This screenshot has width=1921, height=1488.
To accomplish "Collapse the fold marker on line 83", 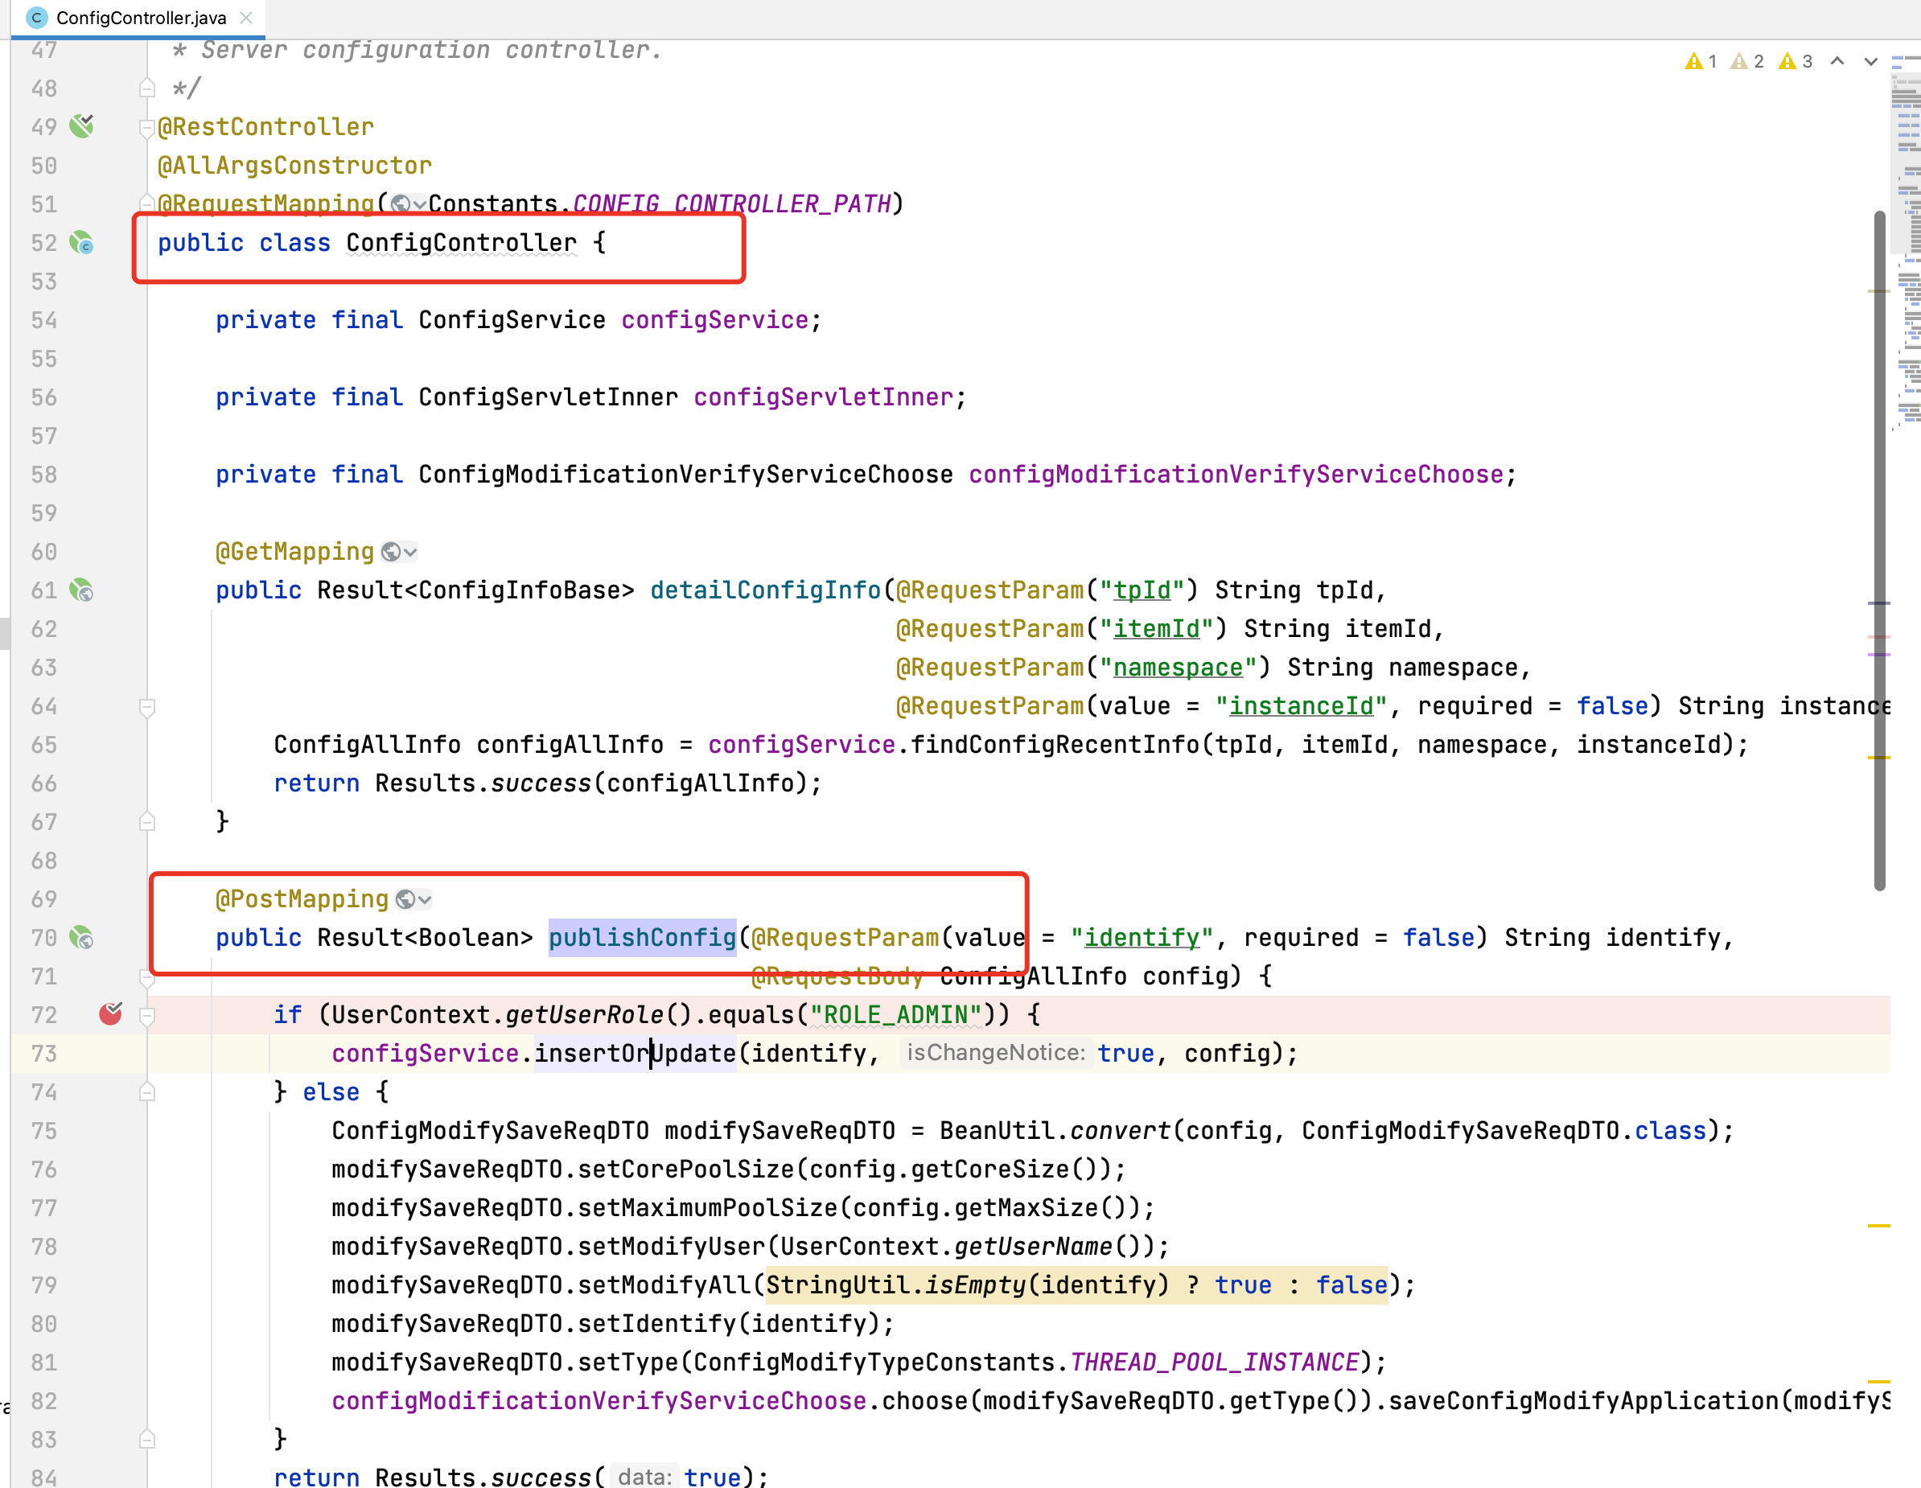I will [x=147, y=1440].
